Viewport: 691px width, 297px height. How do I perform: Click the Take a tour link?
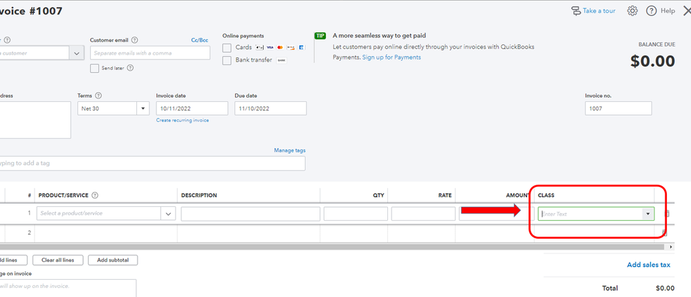click(599, 11)
